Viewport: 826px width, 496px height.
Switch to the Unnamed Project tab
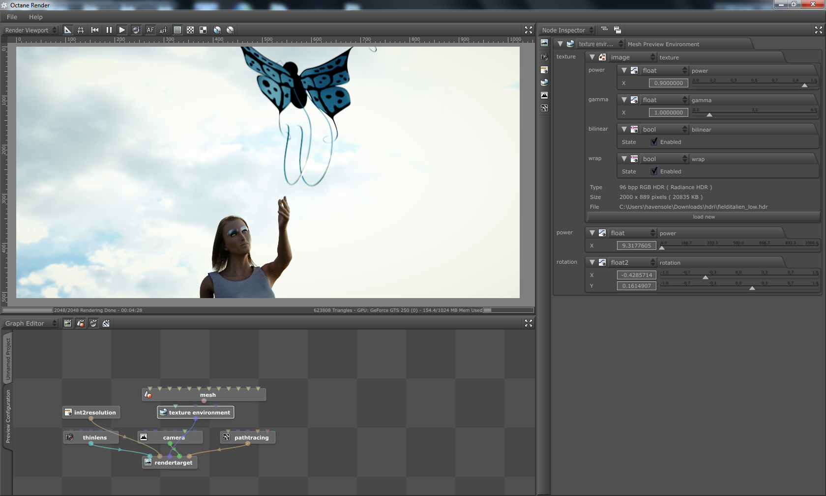point(8,359)
